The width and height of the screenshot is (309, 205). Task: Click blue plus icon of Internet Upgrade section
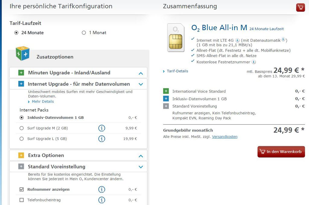click(x=21, y=84)
